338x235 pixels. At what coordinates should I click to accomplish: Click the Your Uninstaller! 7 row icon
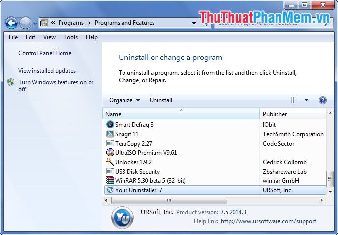pyautogui.click(x=110, y=190)
